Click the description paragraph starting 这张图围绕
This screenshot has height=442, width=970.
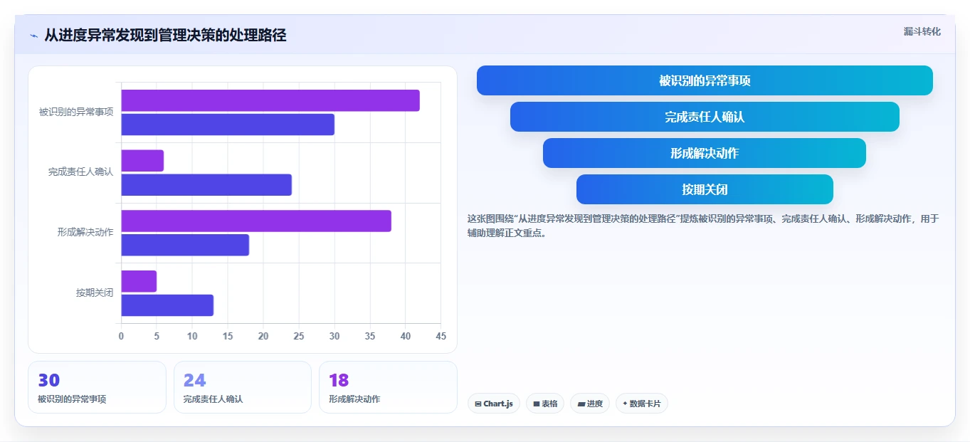coord(703,226)
